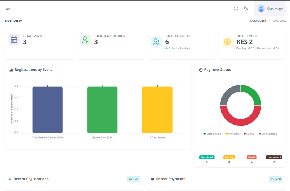Toggle fullscreen mode icon

(236, 8)
